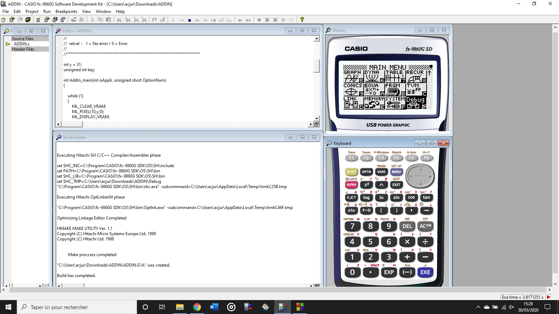Click the Windows Start button
559x314 pixels.
[8, 307]
